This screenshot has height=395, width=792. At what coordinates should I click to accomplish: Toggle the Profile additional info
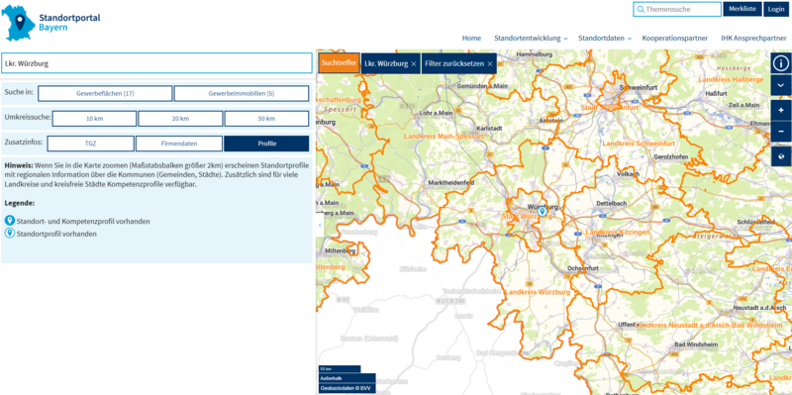tap(266, 144)
